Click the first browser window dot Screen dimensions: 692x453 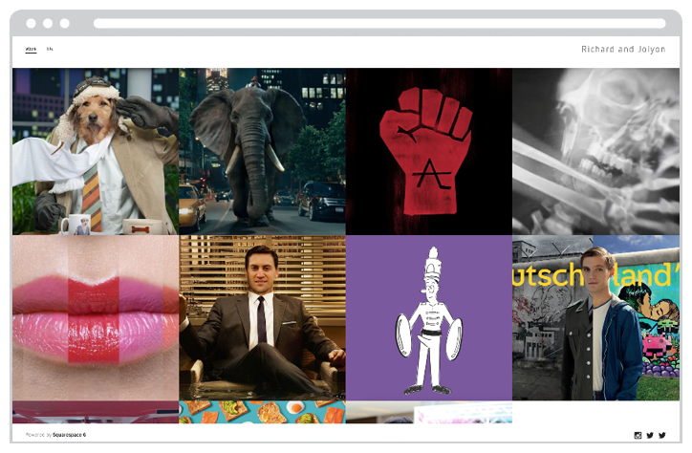tap(31, 23)
